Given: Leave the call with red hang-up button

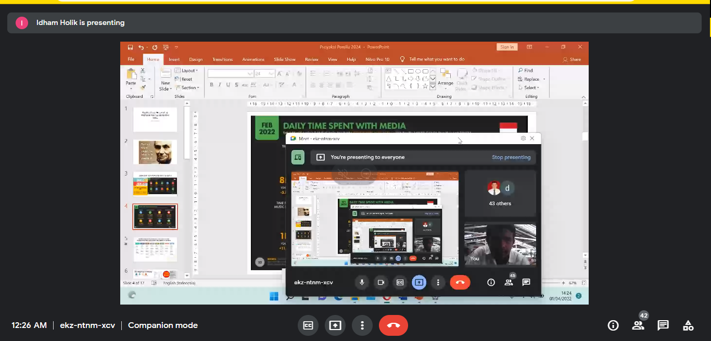Looking at the screenshot, I should [x=393, y=325].
